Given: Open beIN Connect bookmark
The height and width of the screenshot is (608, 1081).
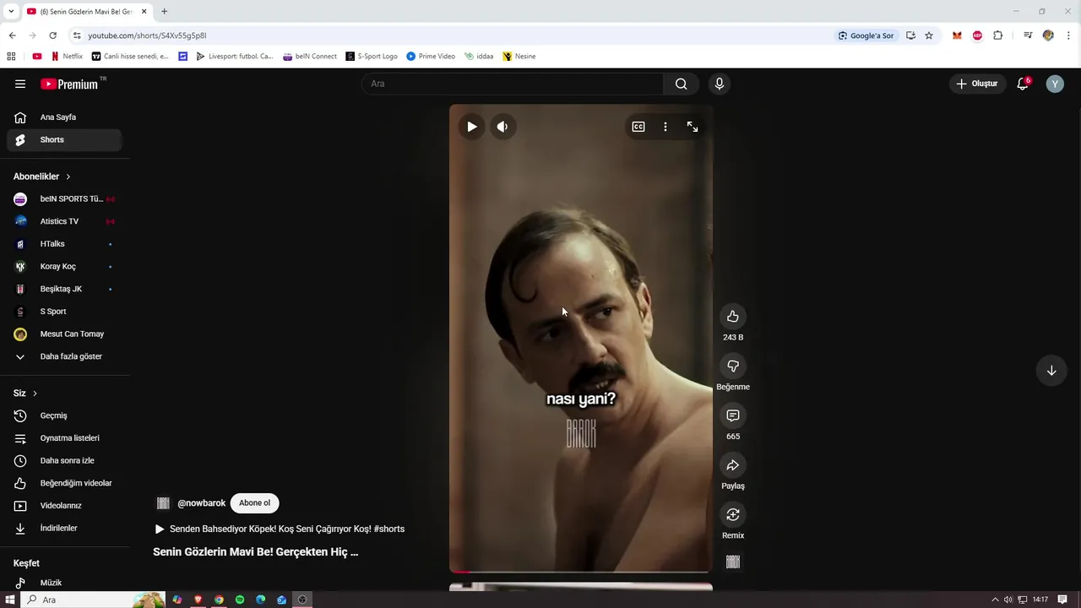Looking at the screenshot, I should (310, 57).
